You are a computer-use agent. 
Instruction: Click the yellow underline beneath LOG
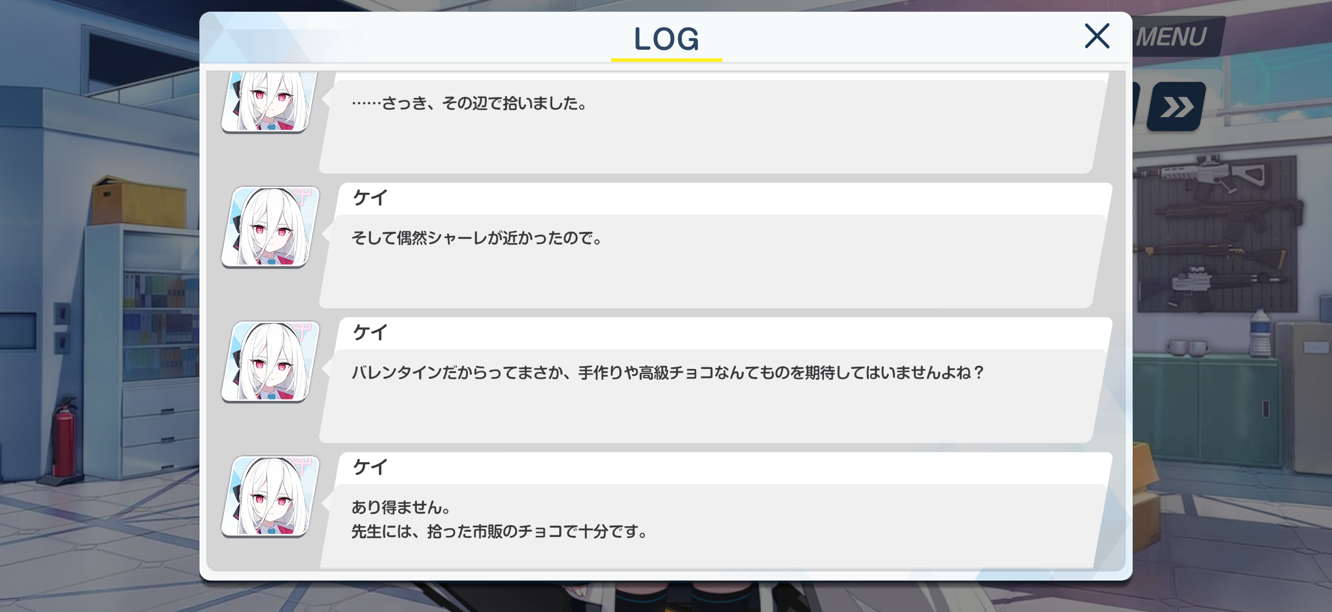667,60
